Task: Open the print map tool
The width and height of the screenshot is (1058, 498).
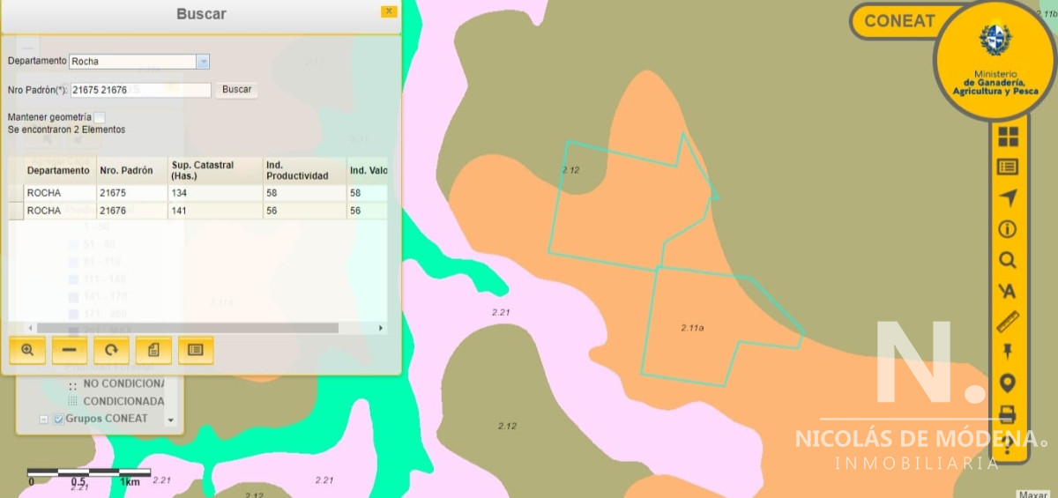Action: click(x=1007, y=414)
